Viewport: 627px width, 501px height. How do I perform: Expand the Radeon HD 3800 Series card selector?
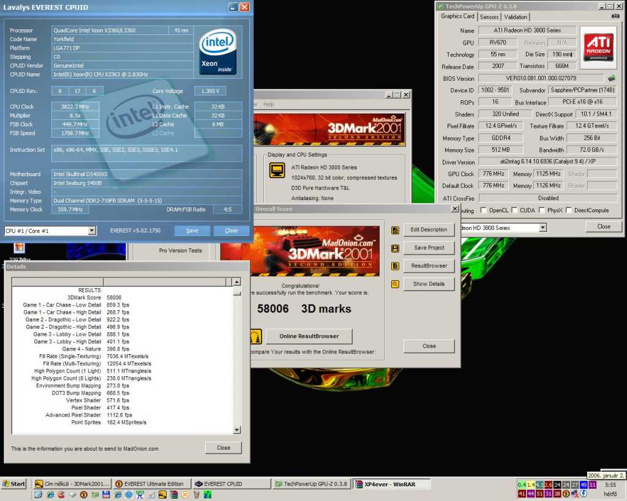point(543,228)
